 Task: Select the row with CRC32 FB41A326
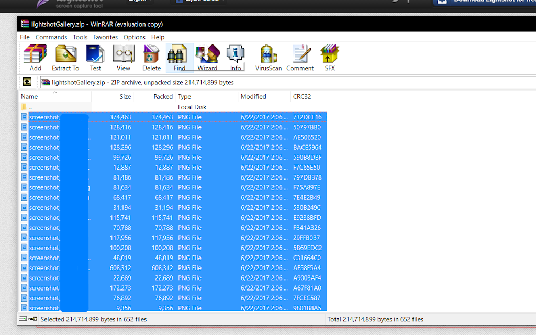[x=173, y=228]
